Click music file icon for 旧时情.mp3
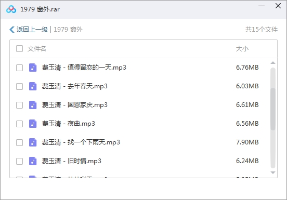Screen dimensions: 287x200 coord(33,161)
